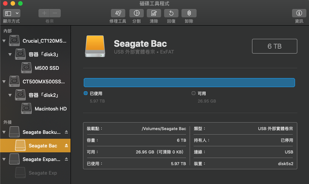Run the 修理工具 first aid tool
Image resolution: width=309 pixels, height=184 pixels.
click(x=118, y=13)
